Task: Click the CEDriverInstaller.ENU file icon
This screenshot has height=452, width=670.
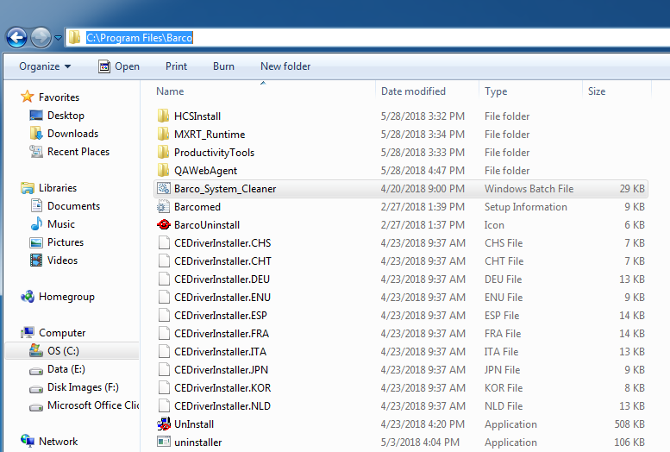Action: click(164, 297)
